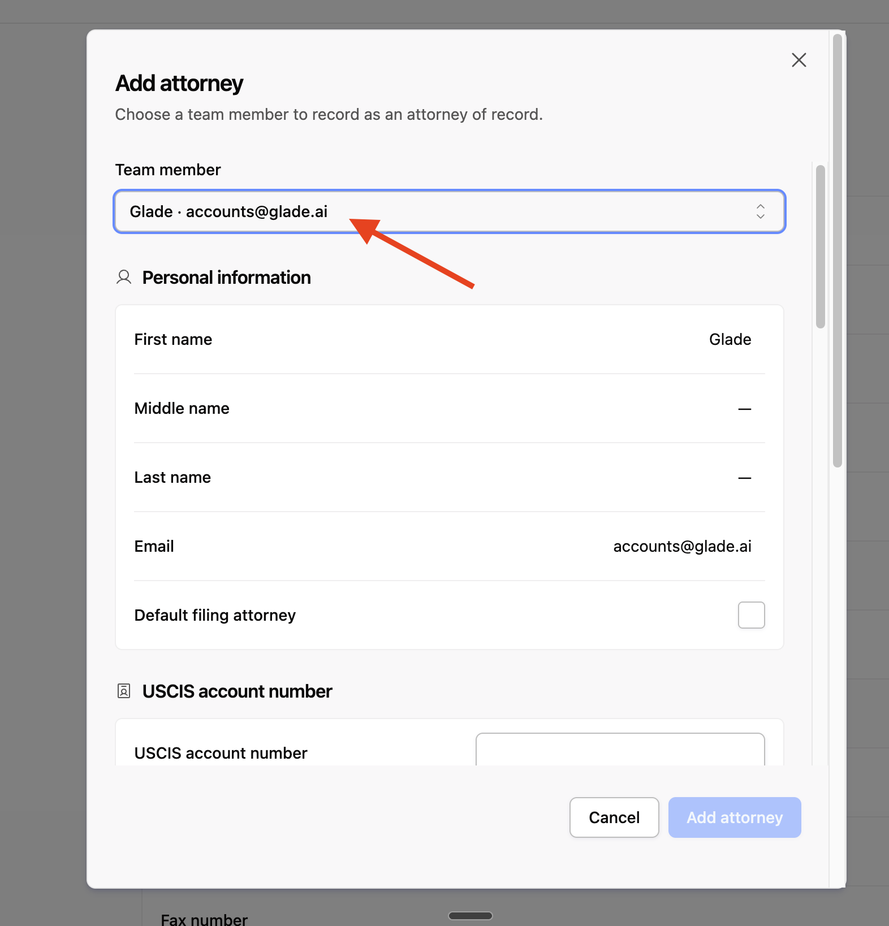
Task: Click the Add attorney button
Action: [x=735, y=817]
